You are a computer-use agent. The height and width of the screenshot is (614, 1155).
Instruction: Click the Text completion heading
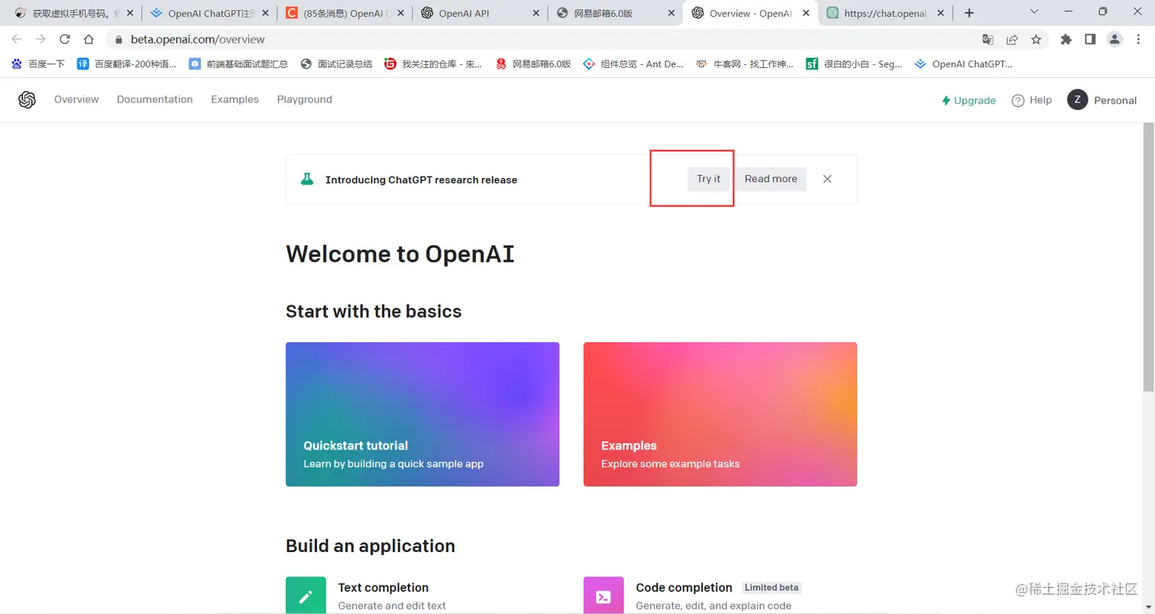pos(383,587)
